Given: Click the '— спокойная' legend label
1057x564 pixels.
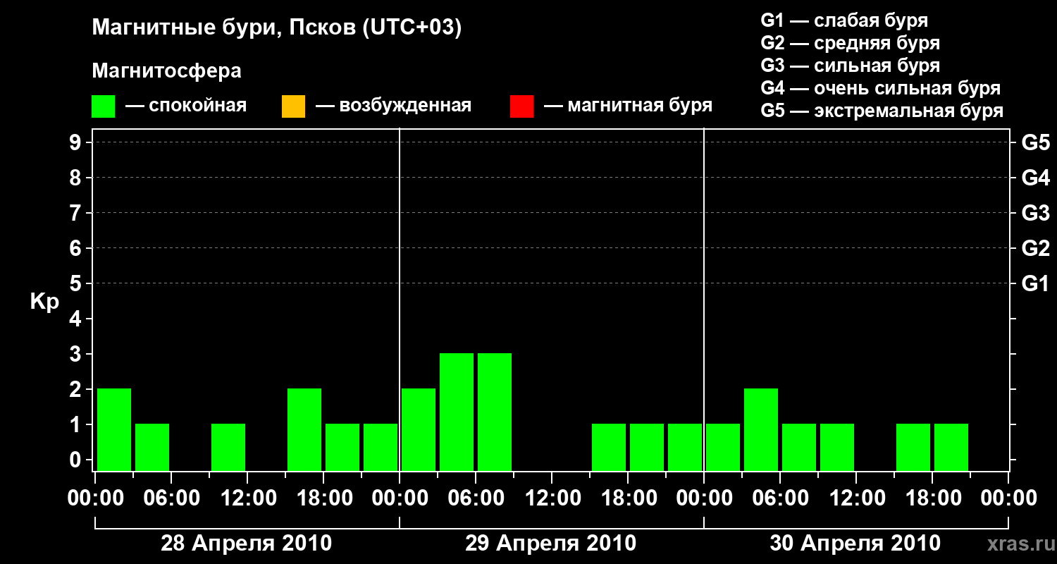Looking at the screenshot, I should click(186, 106).
